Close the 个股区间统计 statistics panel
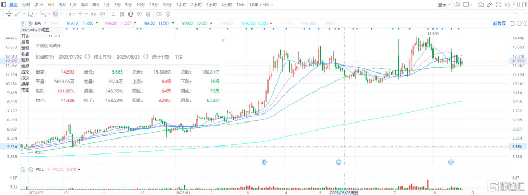The width and height of the screenshot is (528, 195). click(223, 40)
